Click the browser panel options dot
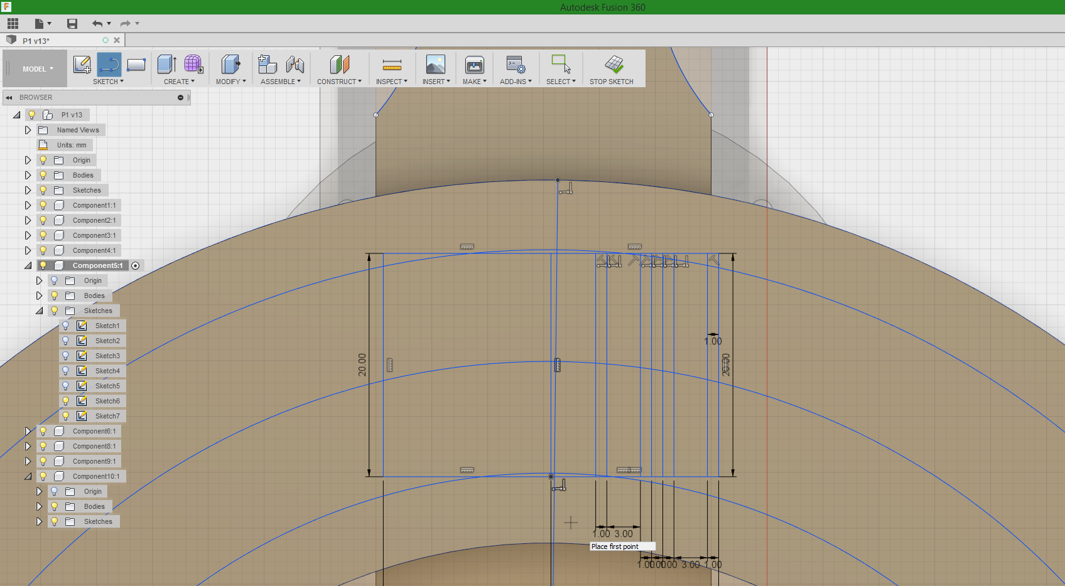Image resolution: width=1065 pixels, height=586 pixels. pos(180,97)
